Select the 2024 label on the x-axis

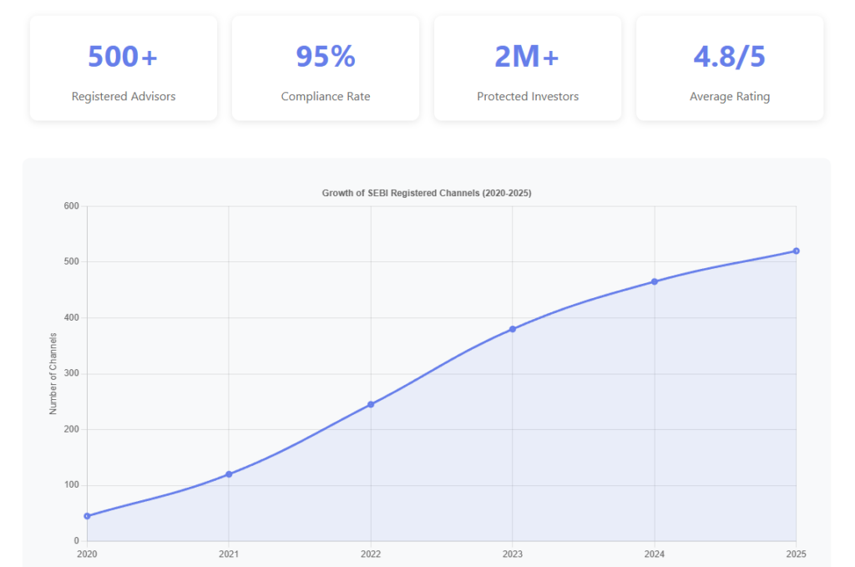(655, 554)
